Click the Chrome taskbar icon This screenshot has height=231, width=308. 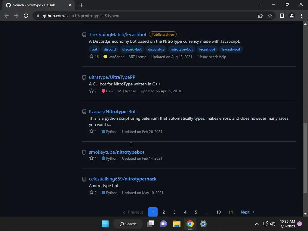190,224
